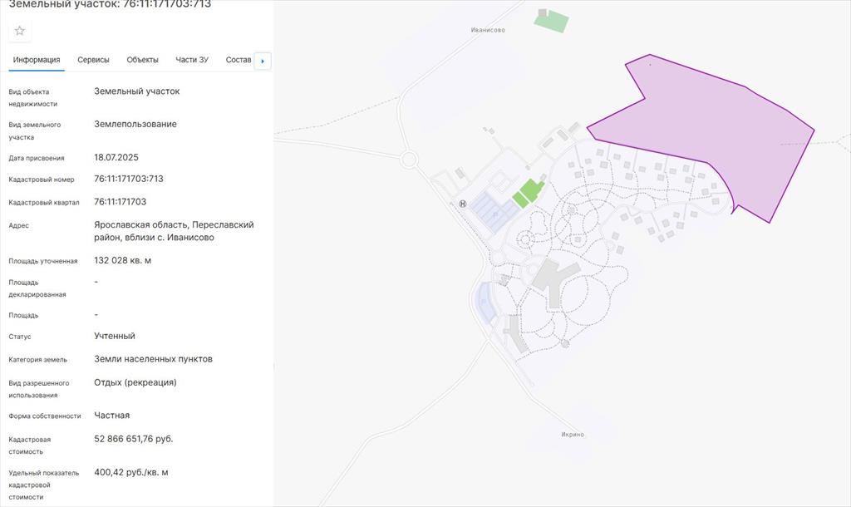Select the Состав tab
The height and width of the screenshot is (507, 851).
point(238,60)
